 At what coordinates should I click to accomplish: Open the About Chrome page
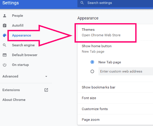coord(14,100)
